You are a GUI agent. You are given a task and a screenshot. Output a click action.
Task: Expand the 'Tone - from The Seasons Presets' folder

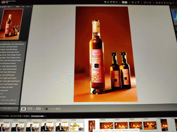[11, 61]
